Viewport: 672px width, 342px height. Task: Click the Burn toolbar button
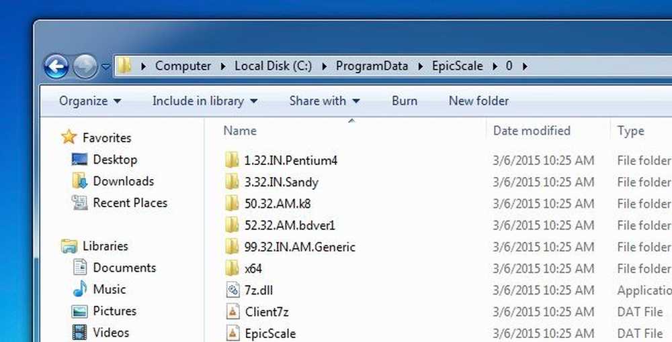point(404,101)
